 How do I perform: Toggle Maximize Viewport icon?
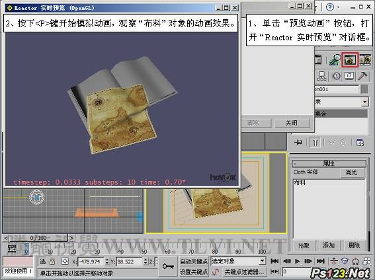tap(366, 261)
